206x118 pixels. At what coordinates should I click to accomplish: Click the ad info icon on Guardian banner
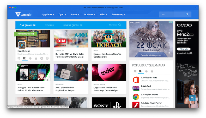(169, 22)
